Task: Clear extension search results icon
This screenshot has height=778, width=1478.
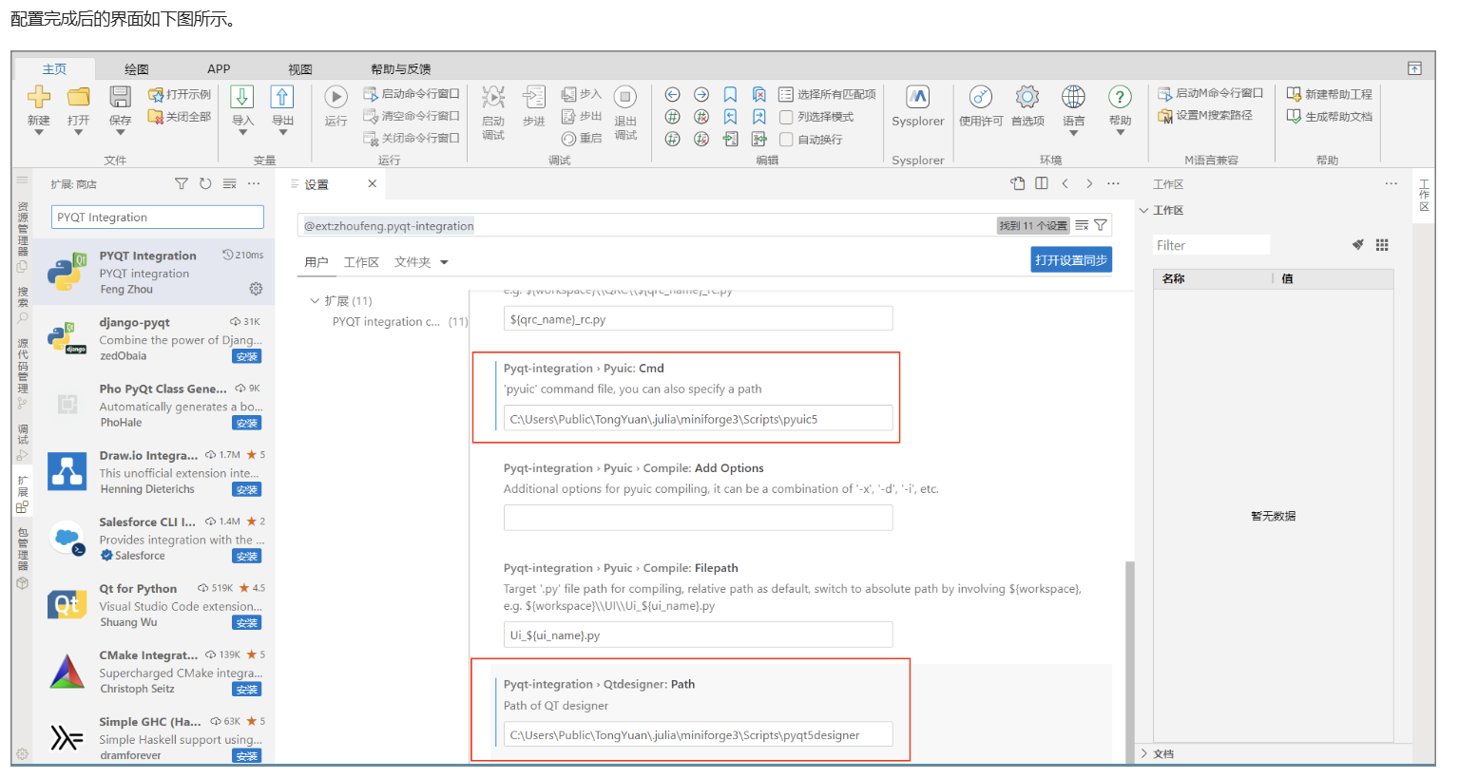Action: coord(229,183)
